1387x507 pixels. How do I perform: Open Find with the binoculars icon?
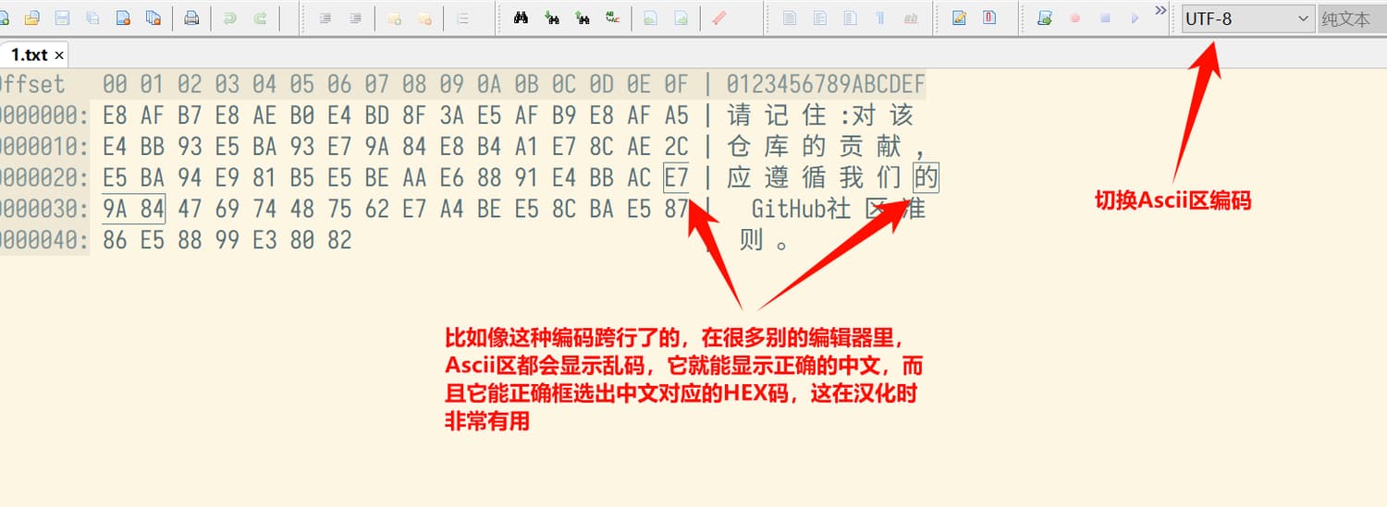click(x=521, y=18)
